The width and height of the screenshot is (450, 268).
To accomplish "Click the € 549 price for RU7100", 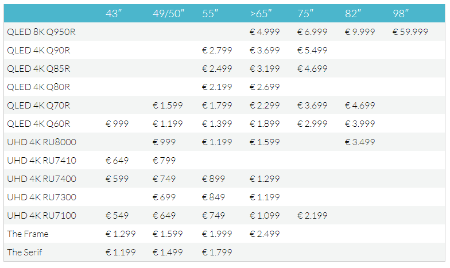I will [117, 216].
